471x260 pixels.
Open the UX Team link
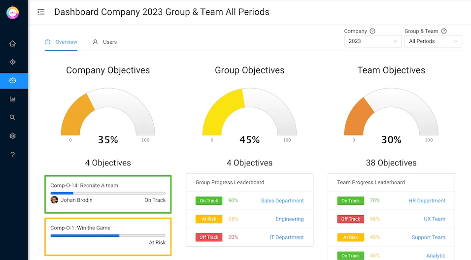pos(435,219)
